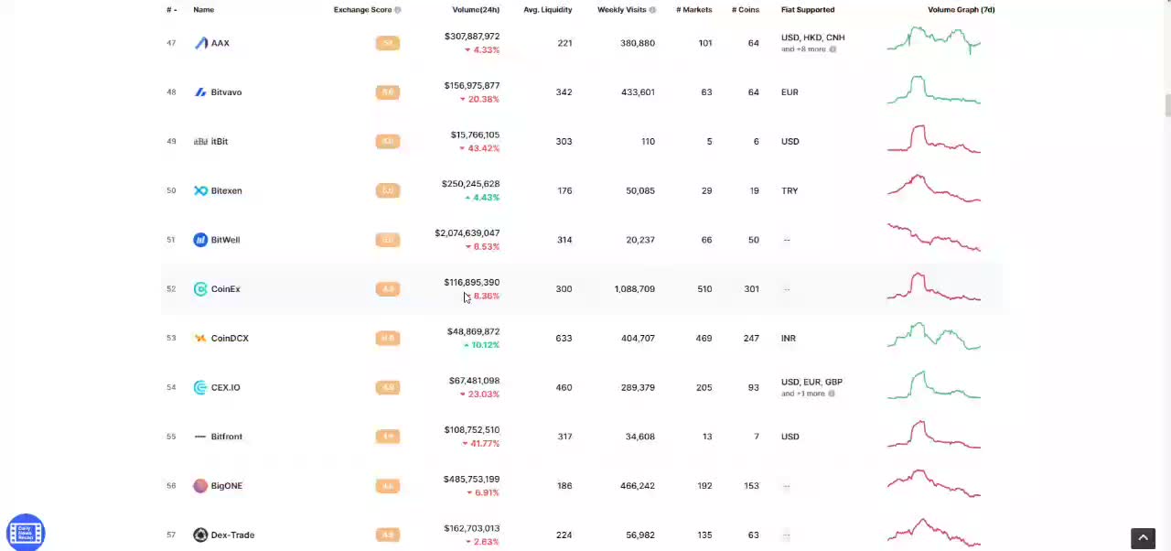Click the blue film badge in bottom-left corner
Image resolution: width=1171 pixels, height=551 pixels.
(x=26, y=532)
